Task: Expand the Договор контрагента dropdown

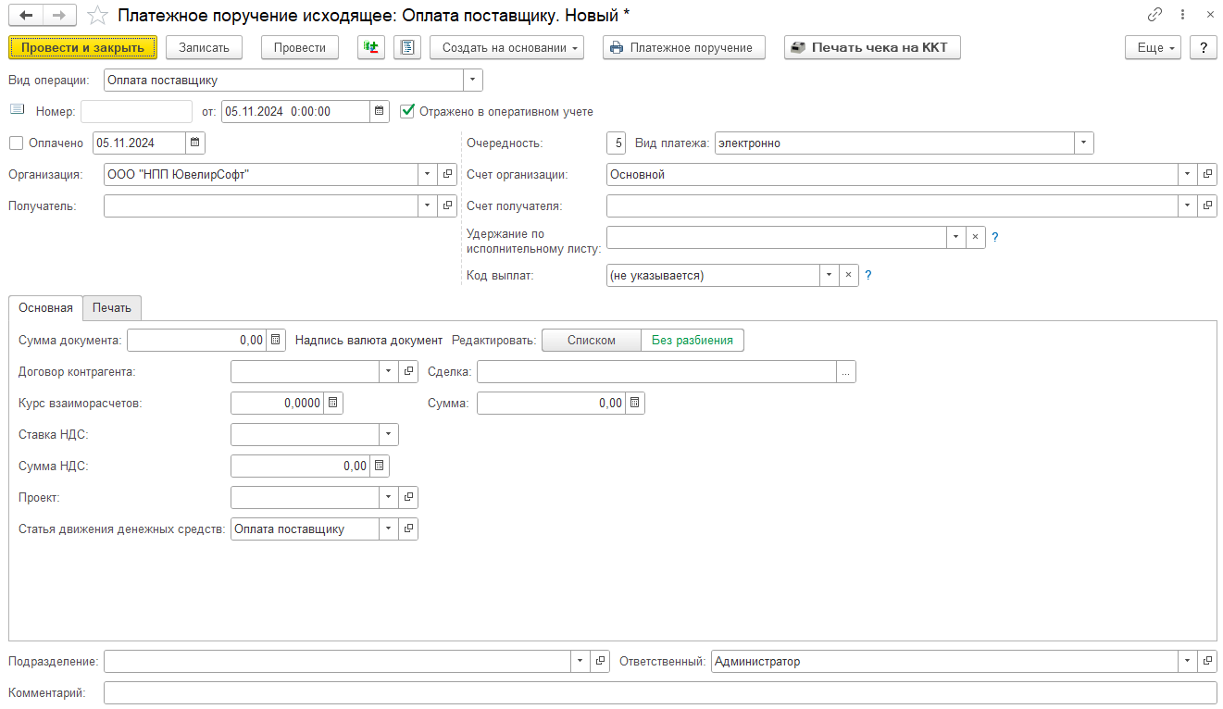Action: (388, 371)
